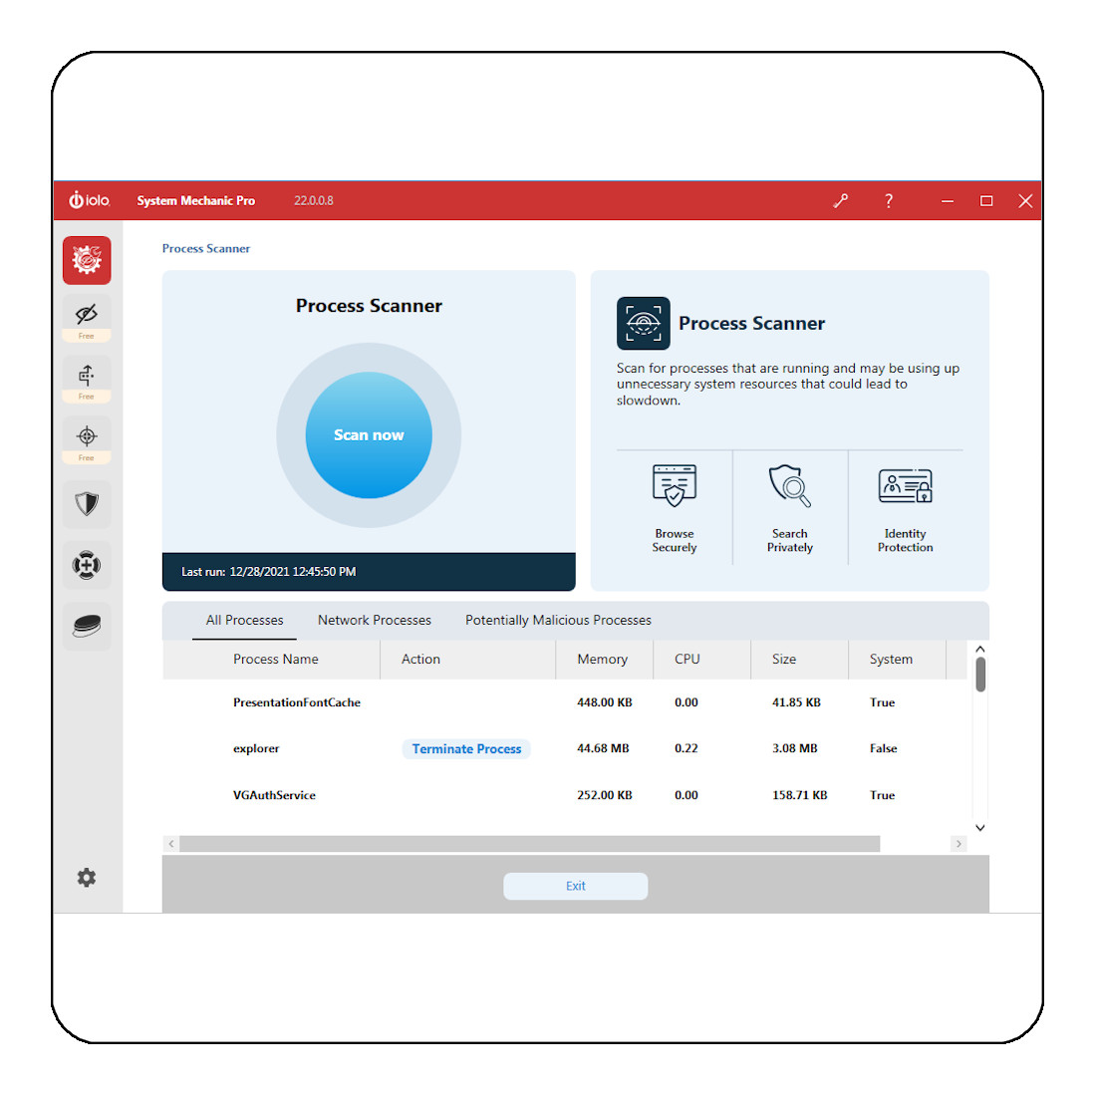Switch to Potentially Malicious Processes tab
Image resolution: width=1095 pixels, height=1095 pixels.
[558, 620]
